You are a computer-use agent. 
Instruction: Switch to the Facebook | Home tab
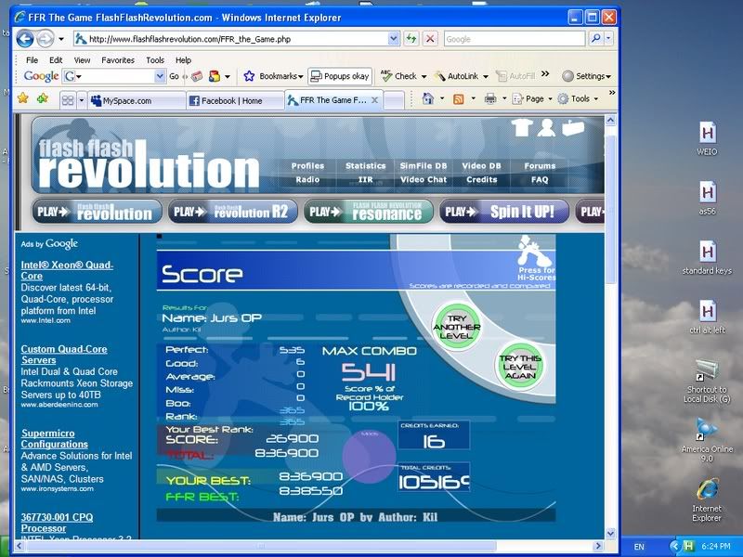[235, 101]
